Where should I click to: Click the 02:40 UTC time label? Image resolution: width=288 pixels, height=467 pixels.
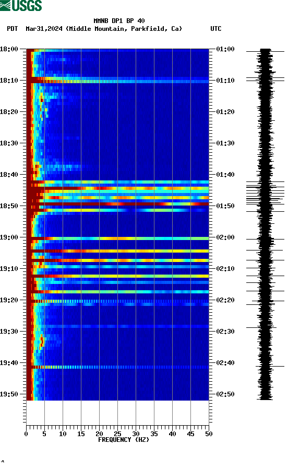click(225, 363)
